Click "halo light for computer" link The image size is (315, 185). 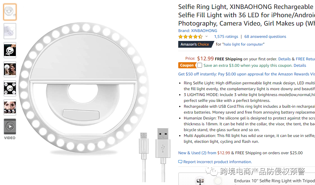pyautogui.click(x=243, y=44)
